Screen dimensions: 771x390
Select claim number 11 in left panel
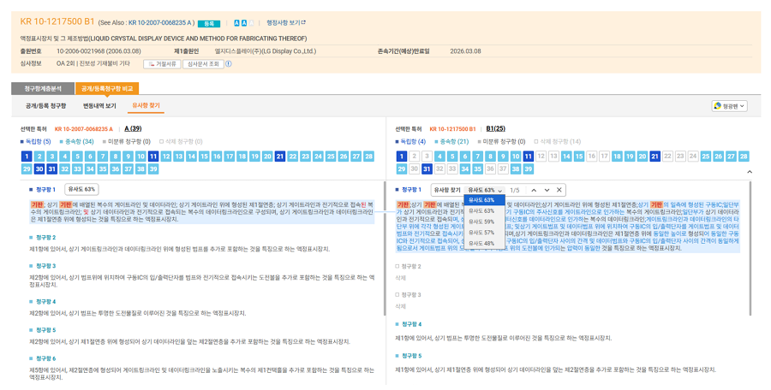coord(153,157)
